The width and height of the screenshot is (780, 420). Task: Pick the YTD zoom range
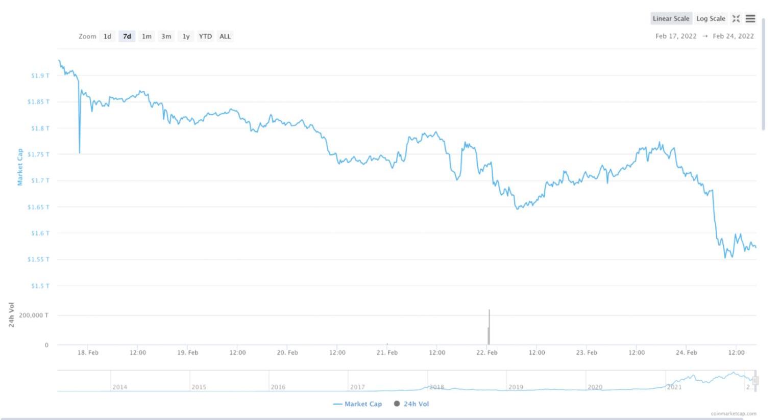[205, 36]
